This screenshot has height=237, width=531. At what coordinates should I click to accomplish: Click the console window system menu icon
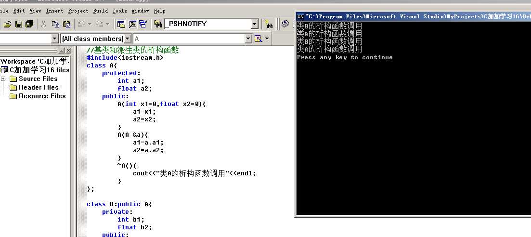click(300, 16)
